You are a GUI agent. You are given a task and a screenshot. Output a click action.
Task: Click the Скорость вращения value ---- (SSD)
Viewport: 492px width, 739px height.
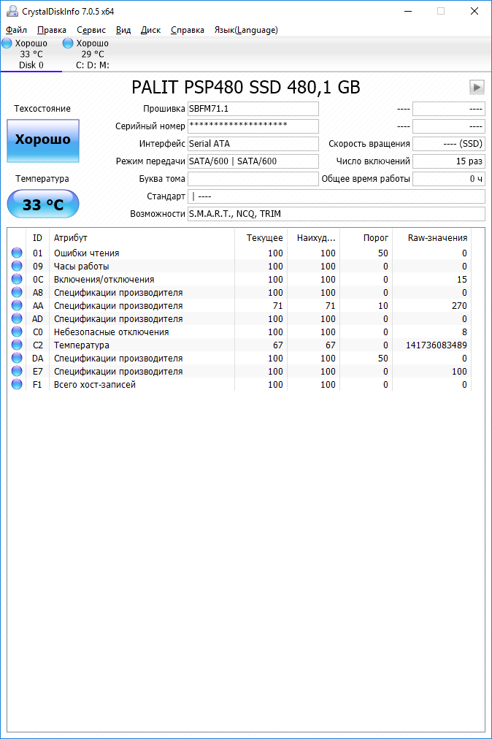(449, 143)
